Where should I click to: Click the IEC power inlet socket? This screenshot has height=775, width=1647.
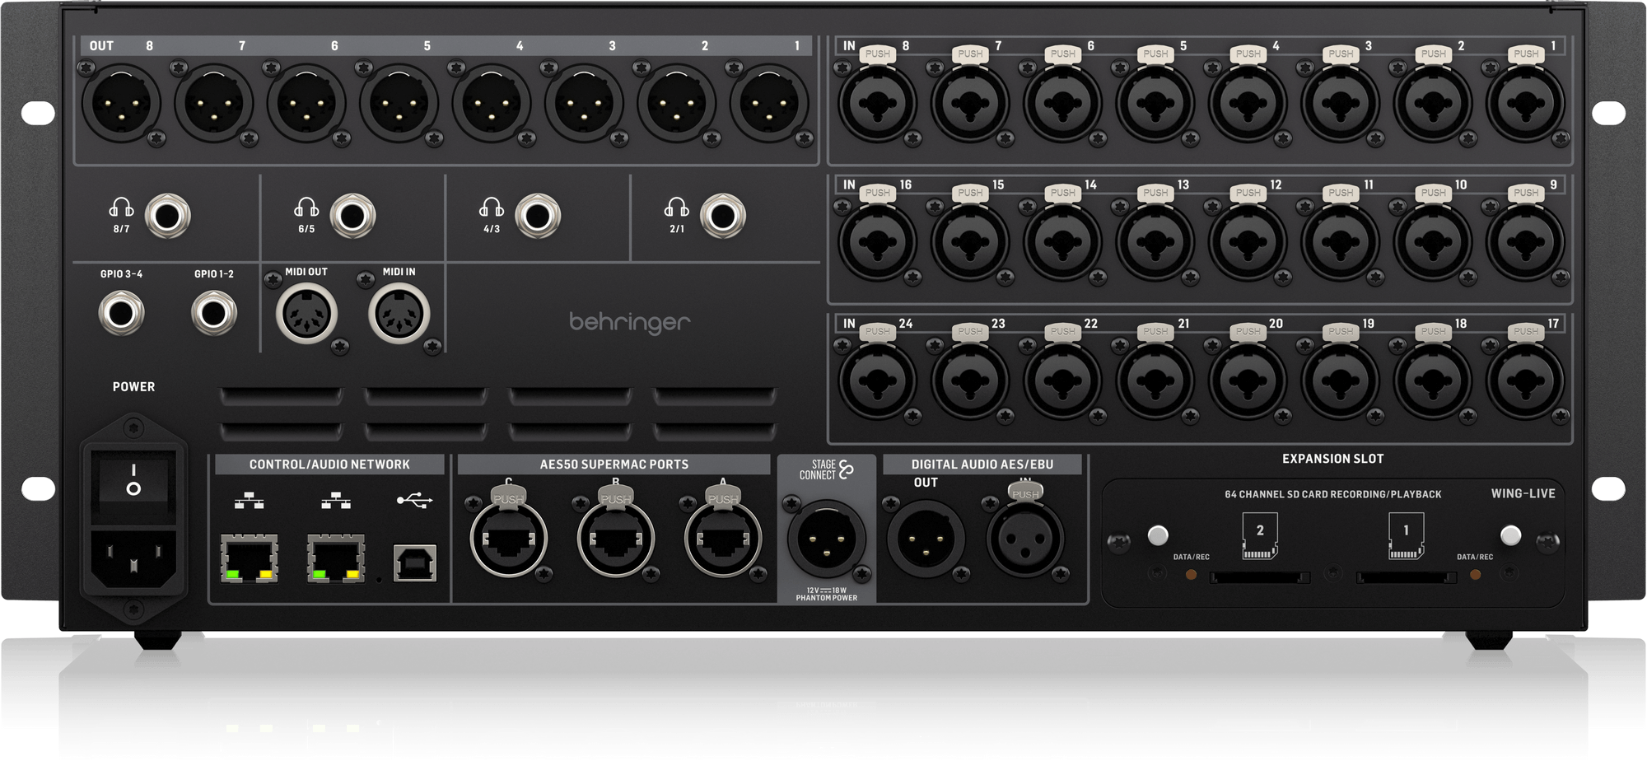133,559
